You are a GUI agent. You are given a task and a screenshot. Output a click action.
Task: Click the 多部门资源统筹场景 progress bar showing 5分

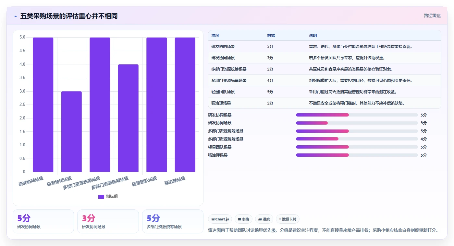357,131
